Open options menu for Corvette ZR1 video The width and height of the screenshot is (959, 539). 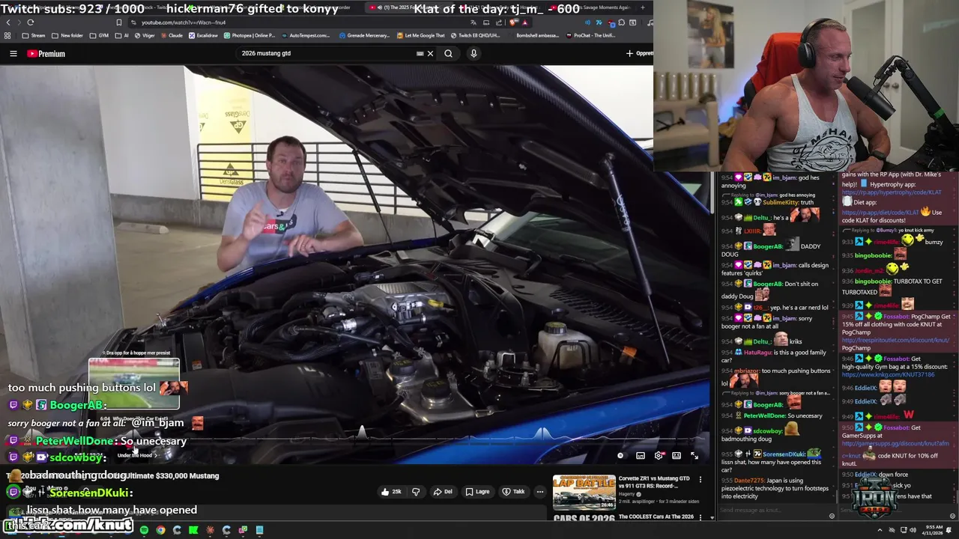701,479
